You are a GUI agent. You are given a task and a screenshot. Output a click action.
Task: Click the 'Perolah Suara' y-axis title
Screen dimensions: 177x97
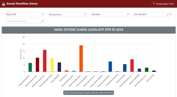[21, 54]
